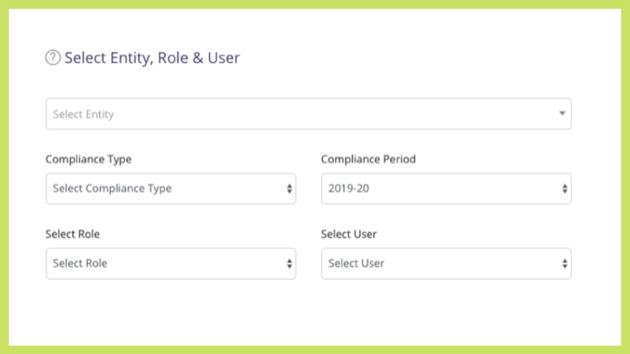Viewport: 630px width, 354px height.
Task: Open the Select User dropdown box
Action: tap(446, 264)
